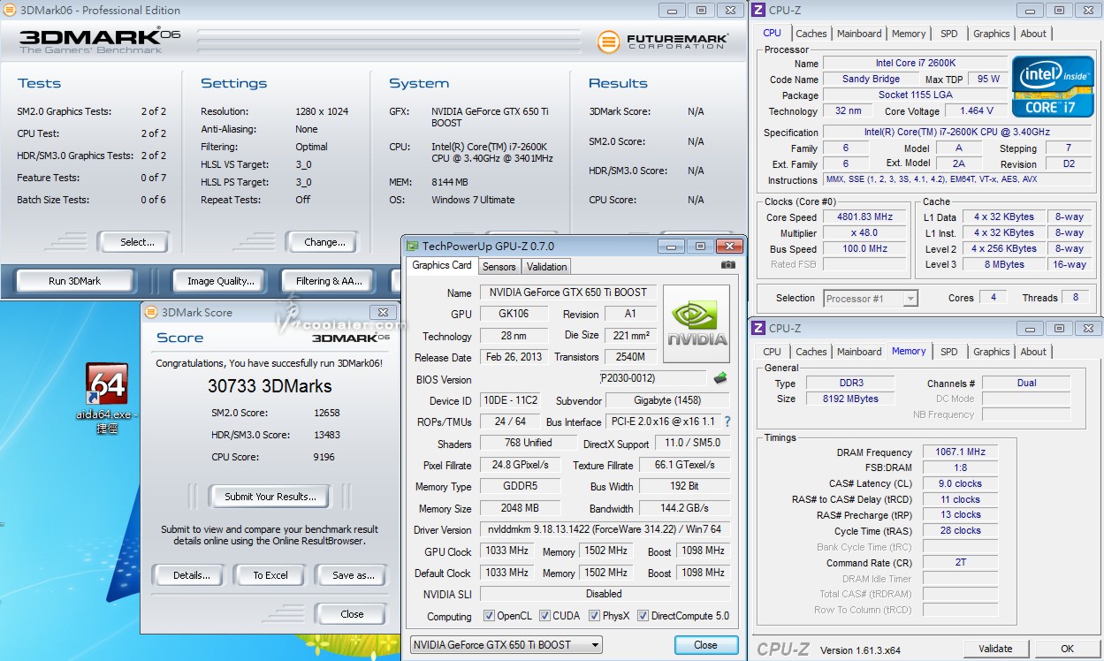Viewport: 1104px width, 661px height.
Task: Export the score with To Excel
Action: tap(270, 575)
